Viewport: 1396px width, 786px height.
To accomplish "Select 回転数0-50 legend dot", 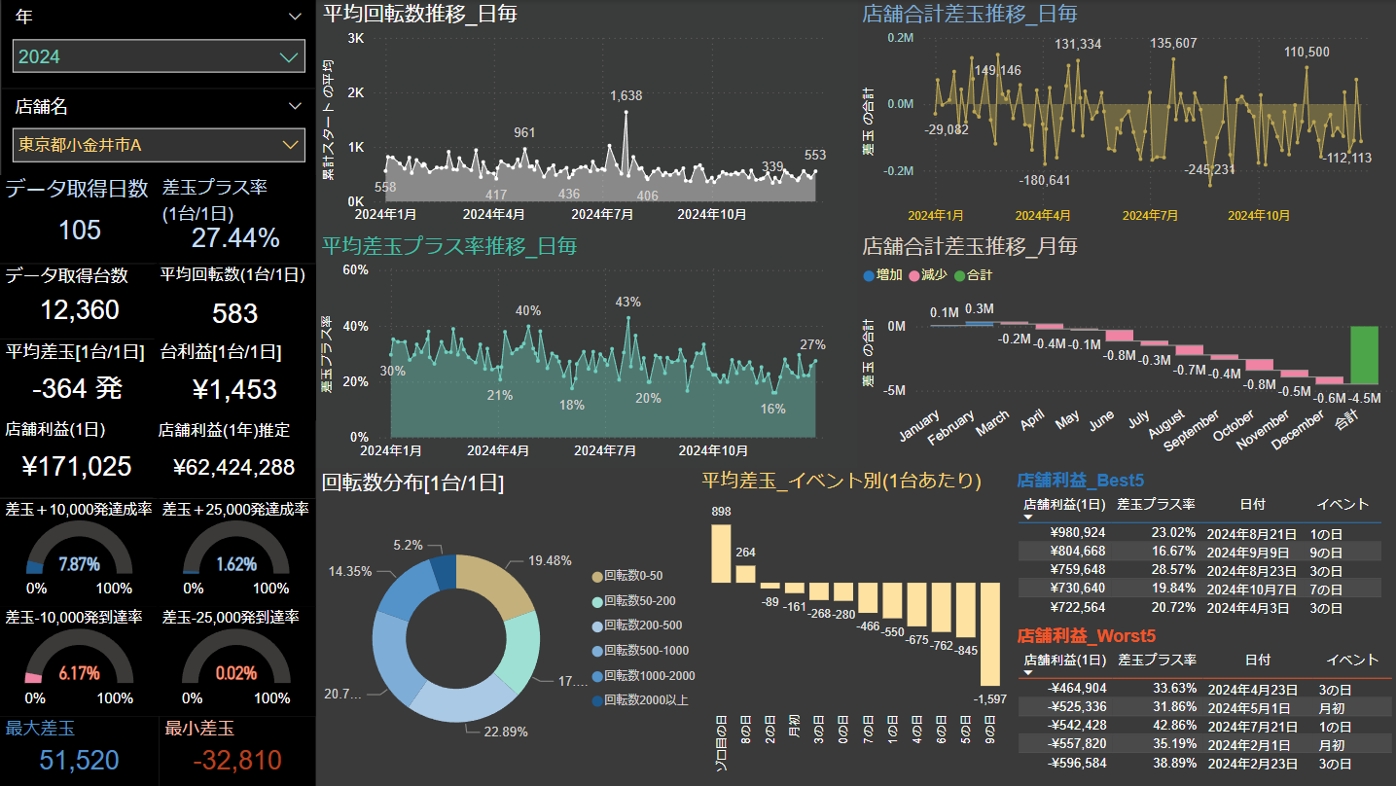I will click(597, 576).
